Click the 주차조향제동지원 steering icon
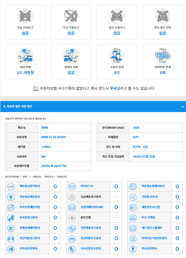The width and height of the screenshot is (186, 258). [x=11, y=207]
